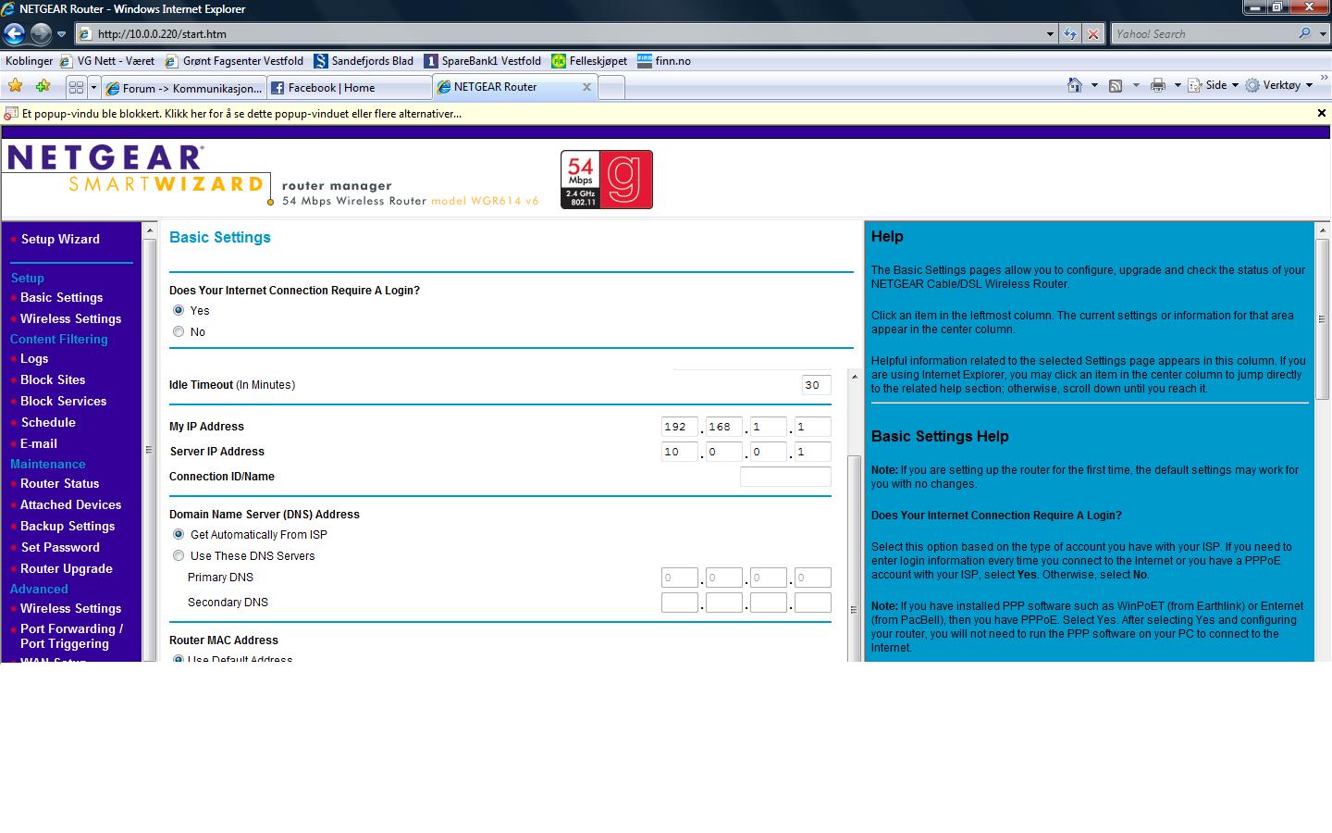Click the browser Back arrow button

click(14, 34)
